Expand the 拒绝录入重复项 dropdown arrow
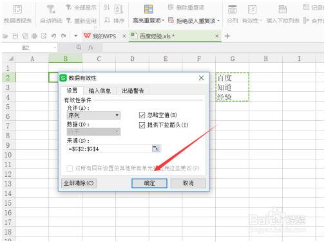The image size is (326, 243). coord(218,21)
